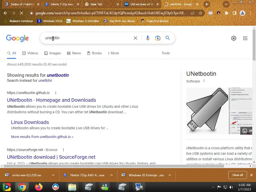This screenshot has width=256, height=192.
Task: Open the UNetbootin USB logo image
Action: click(207, 111)
